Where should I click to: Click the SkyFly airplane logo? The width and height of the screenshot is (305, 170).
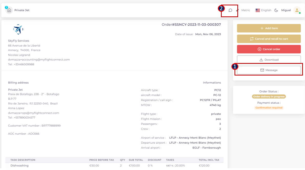point(18,29)
